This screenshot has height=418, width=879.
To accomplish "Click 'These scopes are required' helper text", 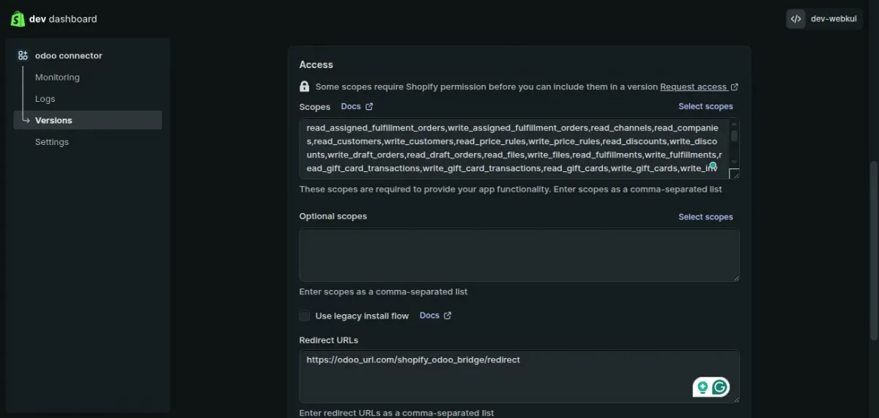I will 511,190.
